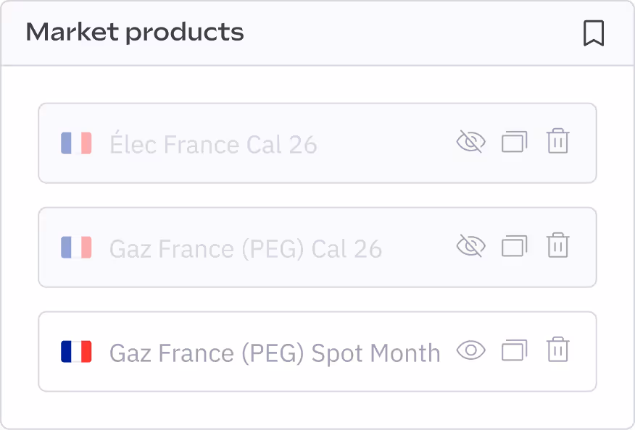Duplicate the Gaz France (PEG) Spot Month product
Screen dimensions: 635x430
click(x=515, y=351)
